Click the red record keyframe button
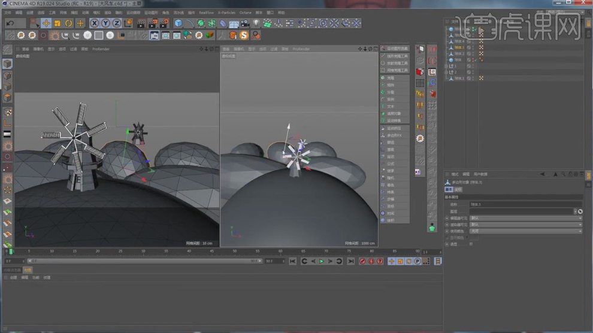Screen dimensions: 593x333 click(362, 261)
